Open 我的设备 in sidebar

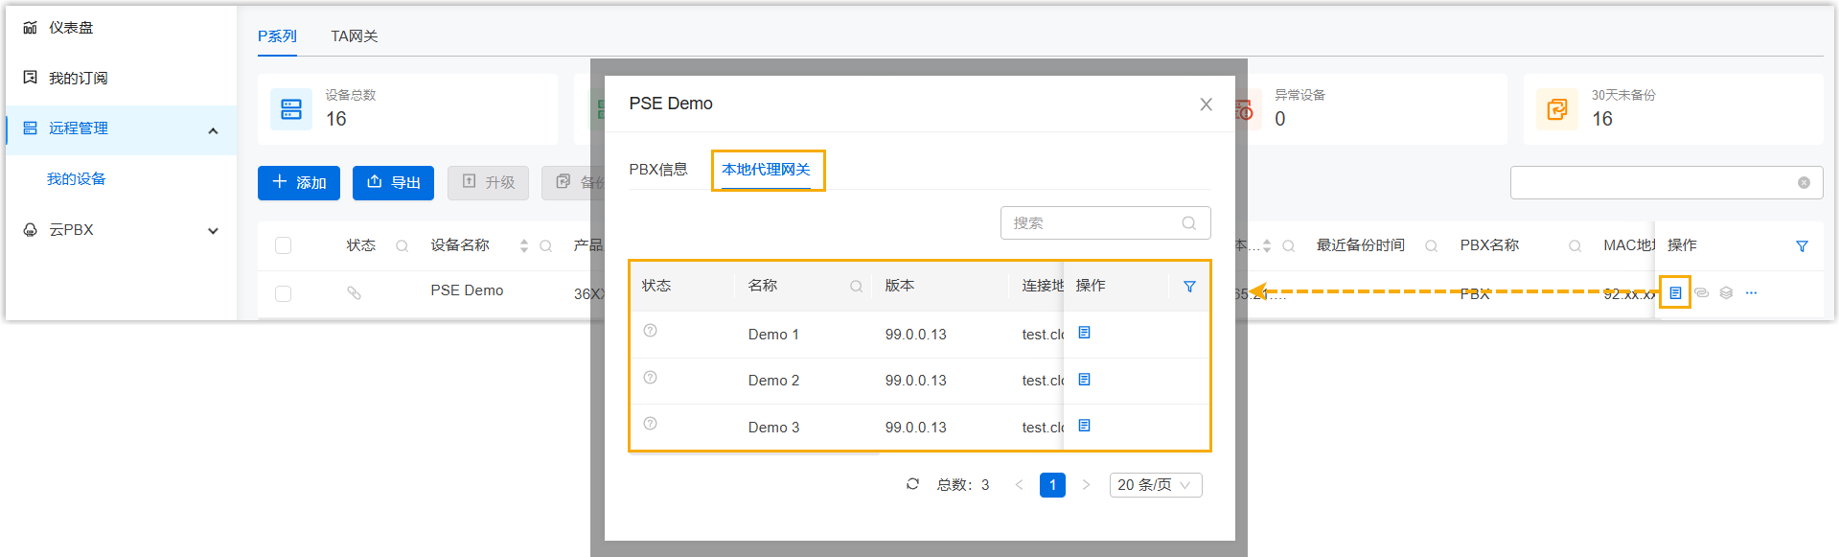[77, 179]
